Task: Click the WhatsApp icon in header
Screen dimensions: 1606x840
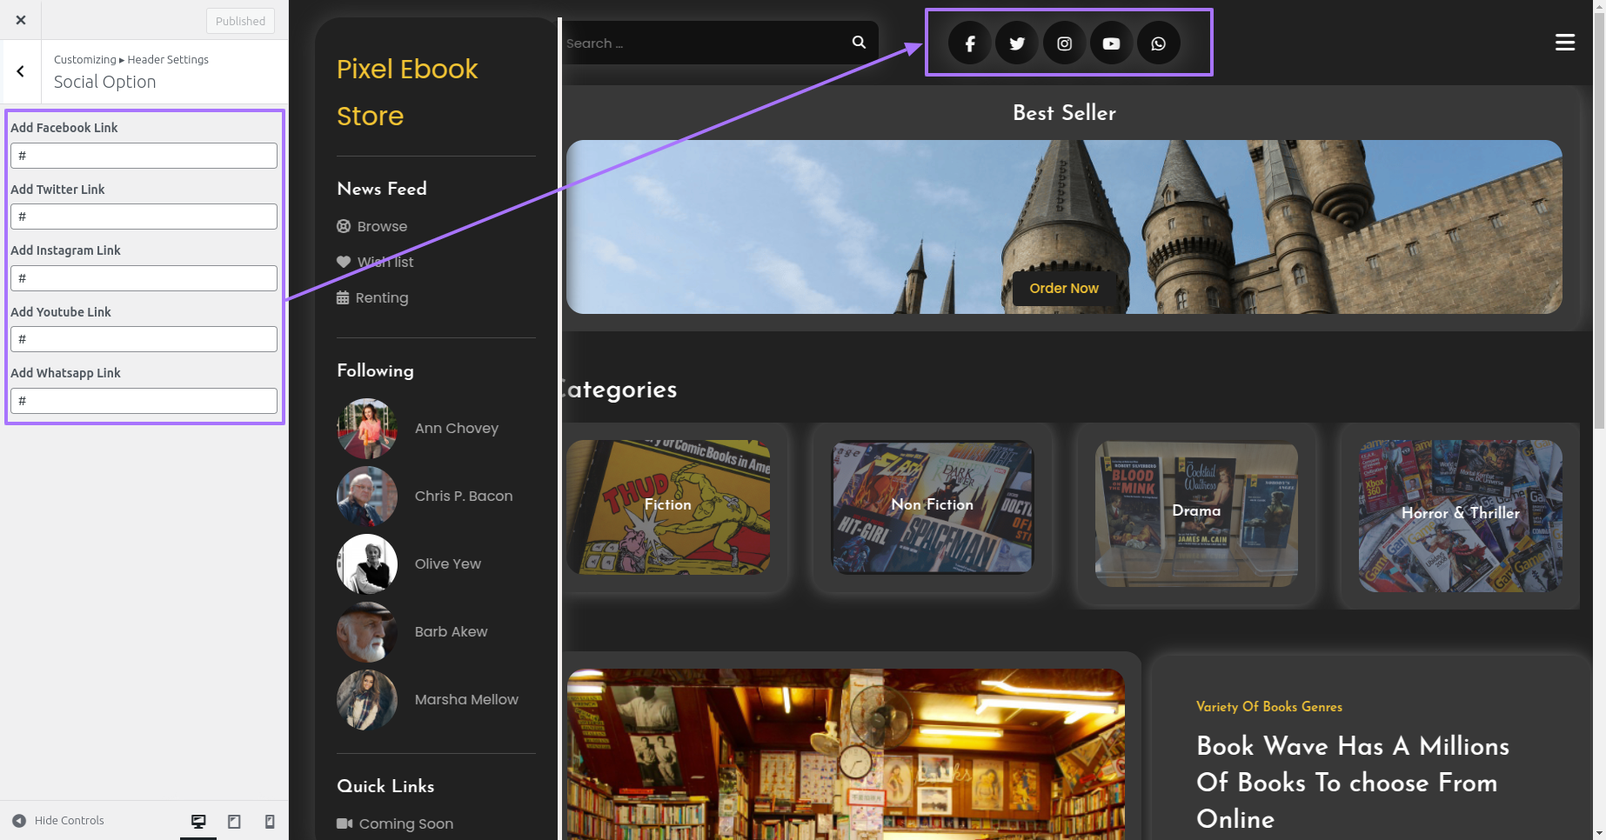Action: [1158, 43]
